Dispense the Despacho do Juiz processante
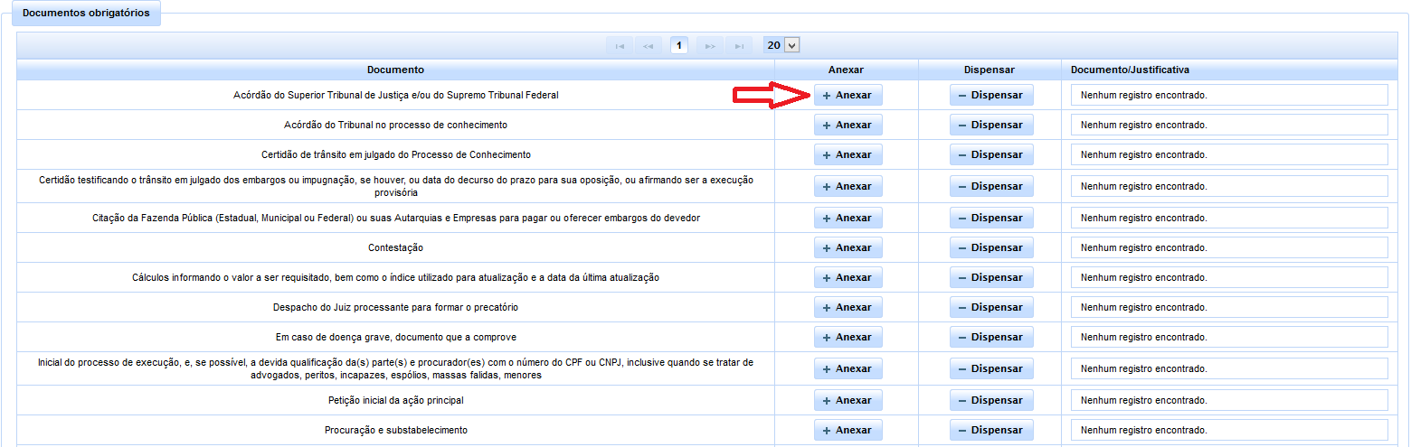Viewport: 1411px width, 447px height. (x=990, y=307)
